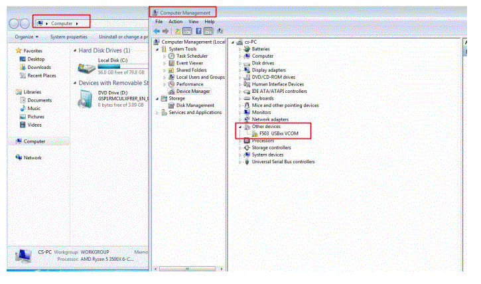Collapse the System Tools tree node
This screenshot has height=284, width=481.
(157, 49)
